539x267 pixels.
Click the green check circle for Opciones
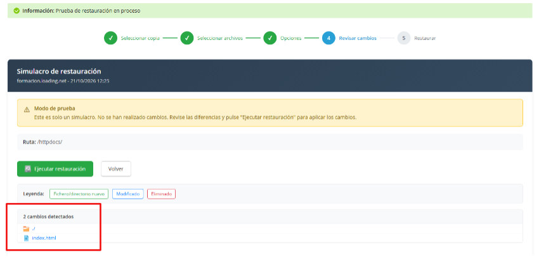coord(270,38)
